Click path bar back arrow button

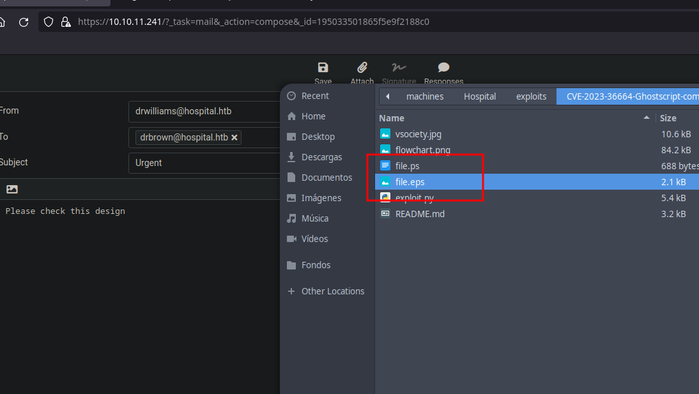pos(387,96)
